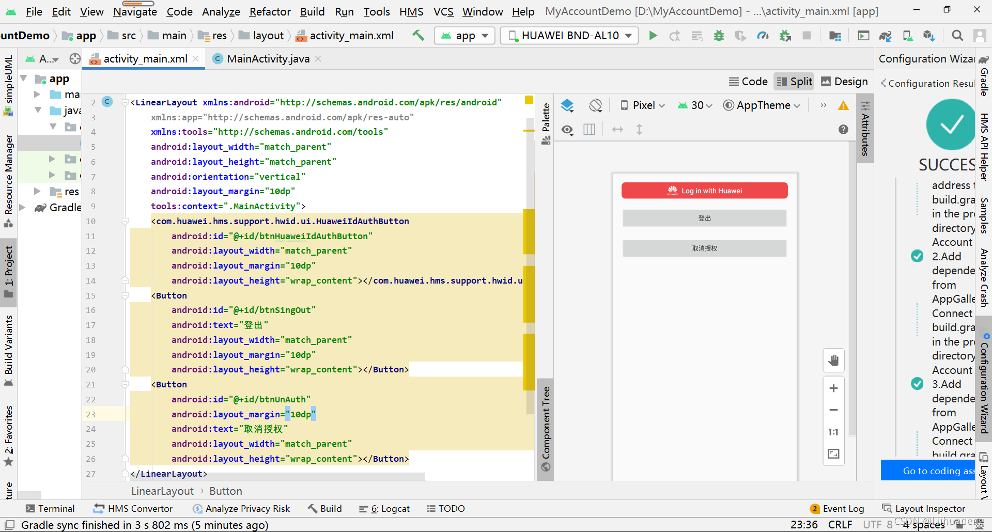The image size is (992, 532).
Task: Open the HUAWEI BND-AL10 device dropdown
Action: (x=569, y=35)
